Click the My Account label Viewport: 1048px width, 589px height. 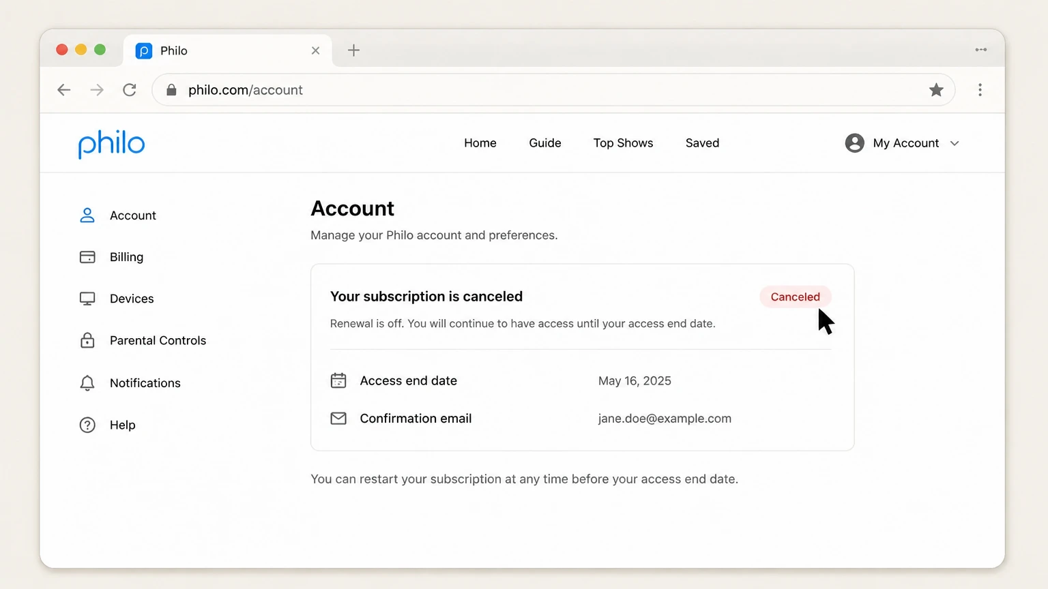coord(906,143)
